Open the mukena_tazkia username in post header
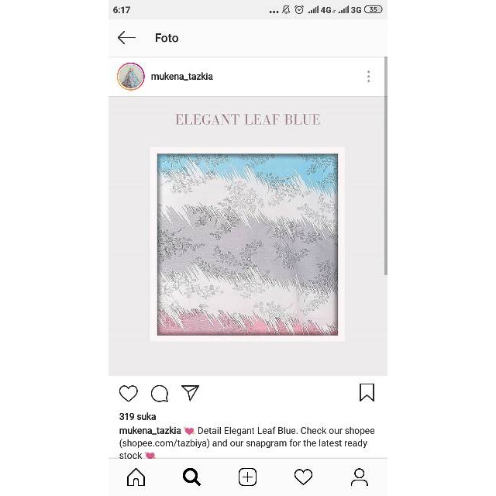This screenshot has width=496, height=496. tap(182, 77)
